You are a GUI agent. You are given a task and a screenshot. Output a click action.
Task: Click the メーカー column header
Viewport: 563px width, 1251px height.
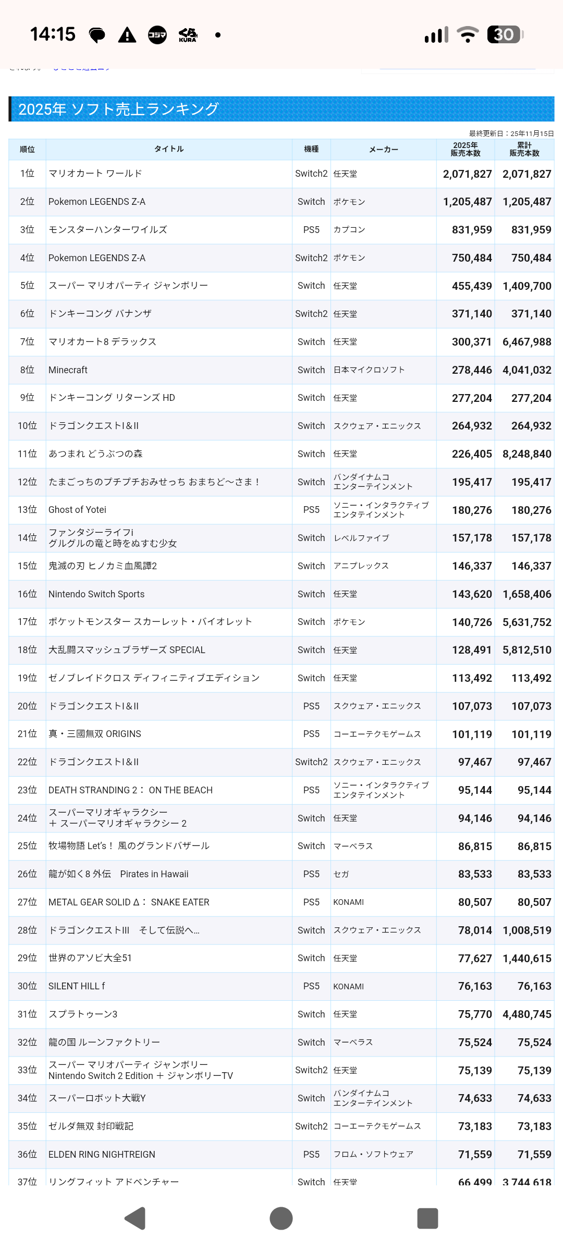click(384, 150)
